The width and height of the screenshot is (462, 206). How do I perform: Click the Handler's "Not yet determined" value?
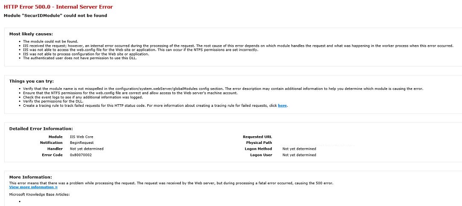pyautogui.click(x=87, y=149)
